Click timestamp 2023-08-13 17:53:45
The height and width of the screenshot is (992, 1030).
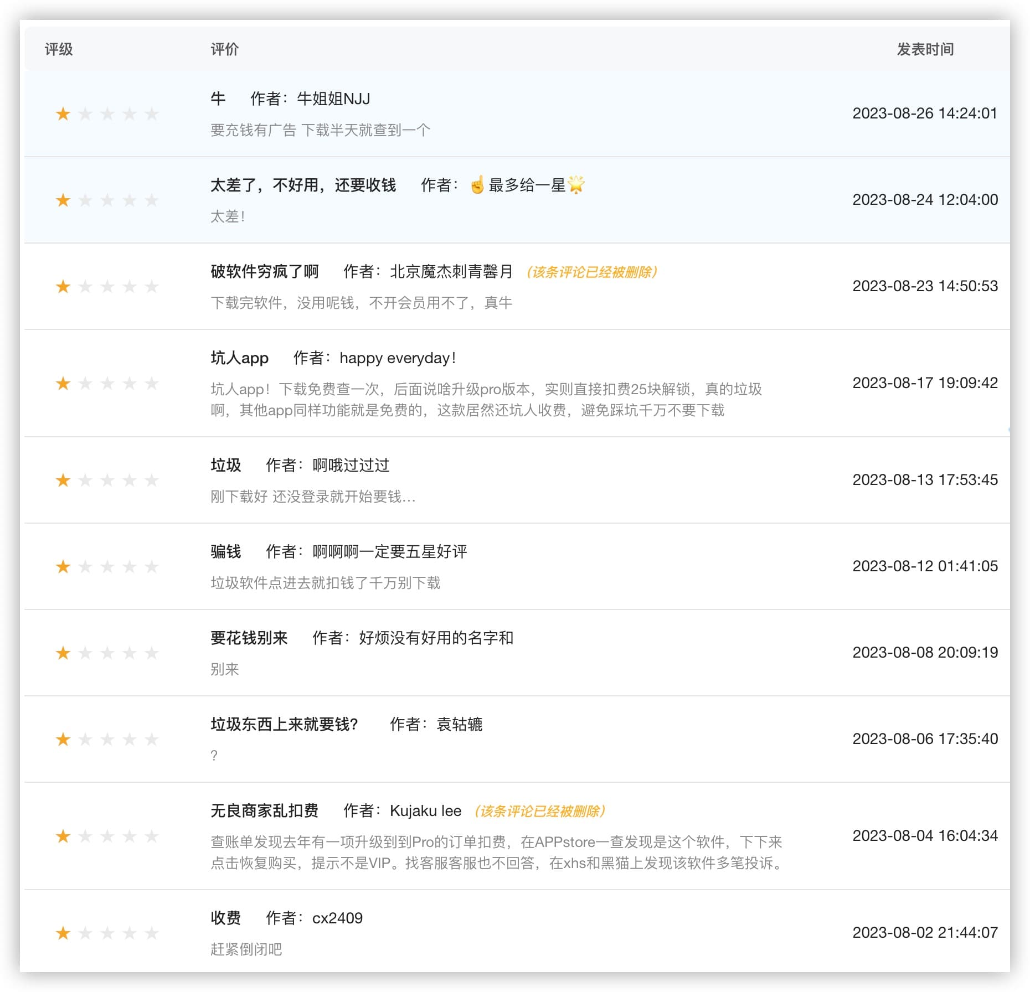(x=925, y=480)
